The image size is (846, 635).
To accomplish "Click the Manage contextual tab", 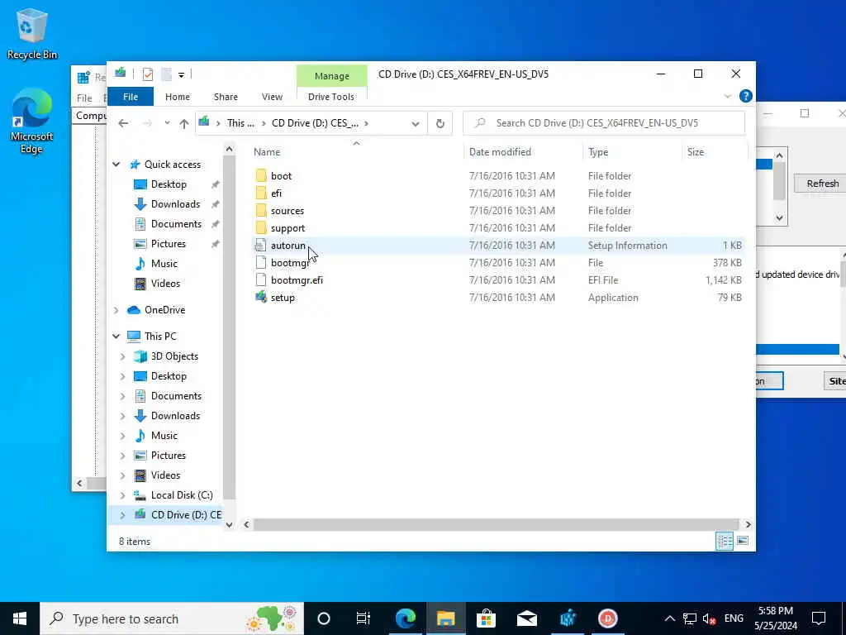I will (332, 76).
